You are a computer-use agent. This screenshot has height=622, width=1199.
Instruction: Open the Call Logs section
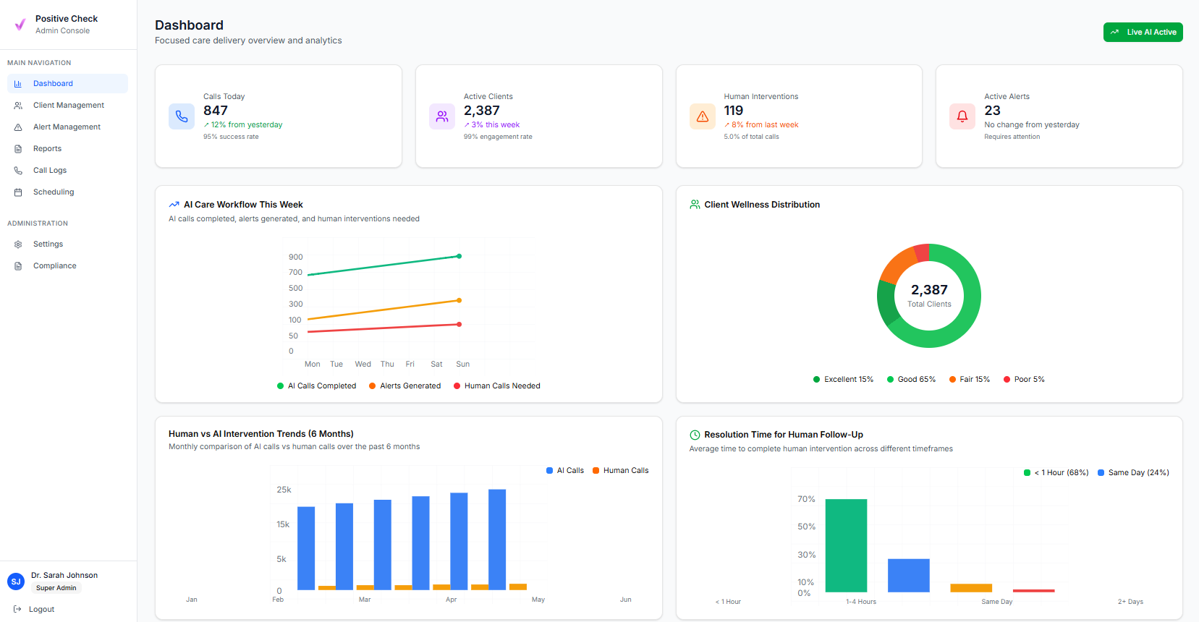coord(49,171)
